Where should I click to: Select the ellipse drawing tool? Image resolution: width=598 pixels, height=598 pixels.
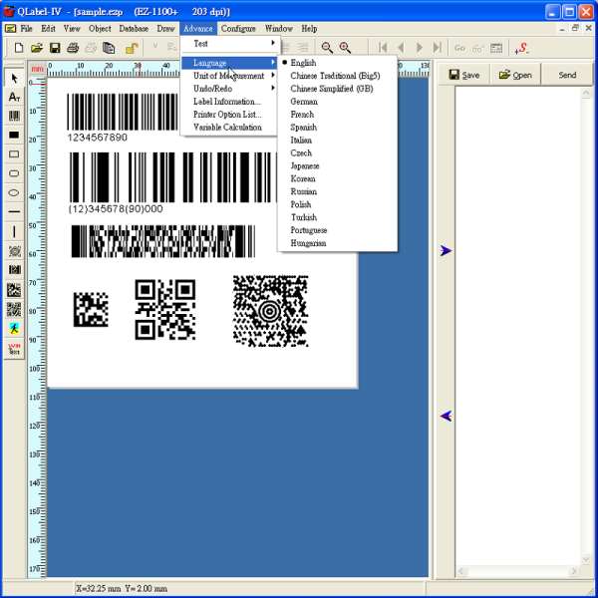click(x=14, y=192)
